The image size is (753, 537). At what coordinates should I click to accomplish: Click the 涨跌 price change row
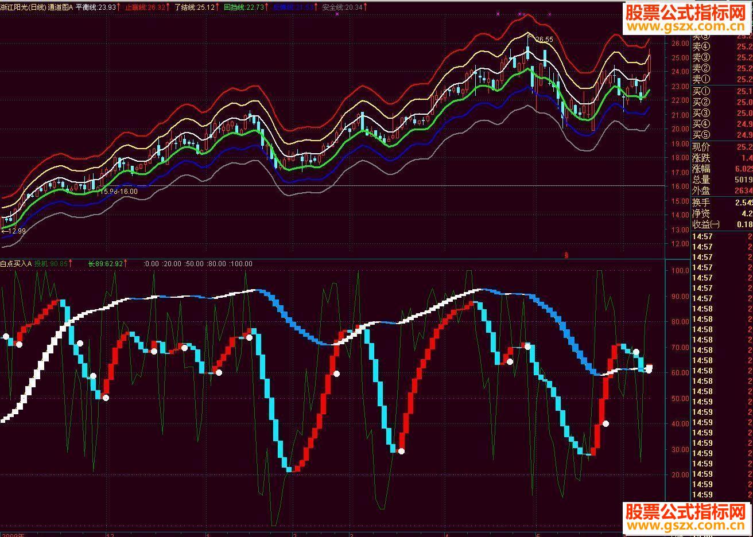click(x=722, y=158)
